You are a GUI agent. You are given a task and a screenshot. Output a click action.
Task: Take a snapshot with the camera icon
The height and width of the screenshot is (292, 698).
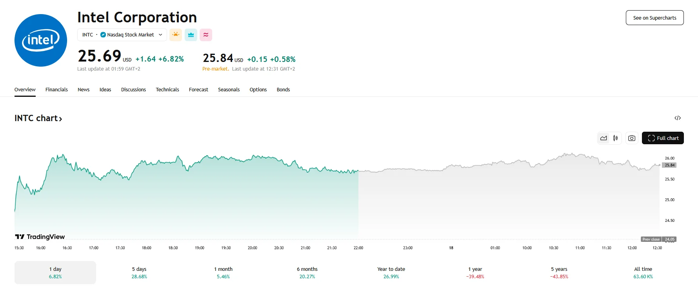tap(631, 138)
